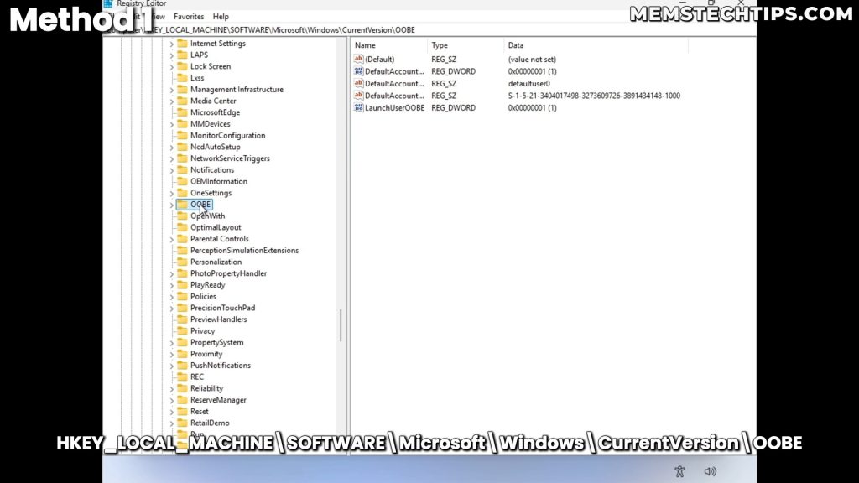Click the tree pane vertical scrollbar thumb

341,325
